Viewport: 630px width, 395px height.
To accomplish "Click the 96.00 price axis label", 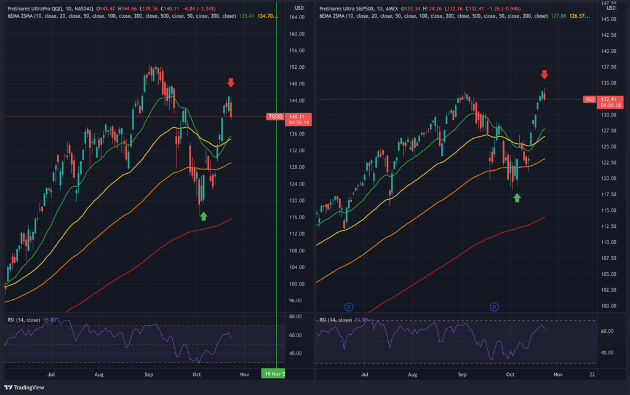I will point(295,301).
